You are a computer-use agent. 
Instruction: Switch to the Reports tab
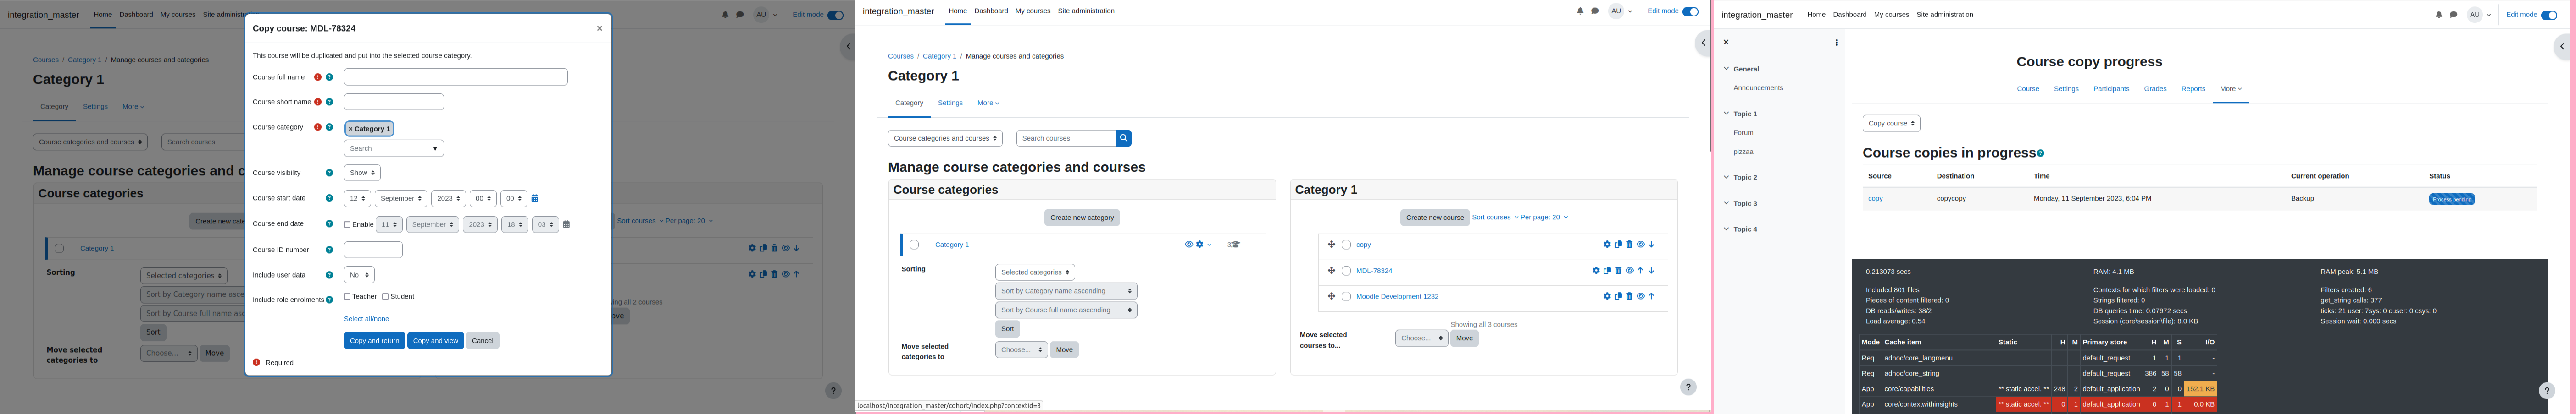[x=2193, y=89]
